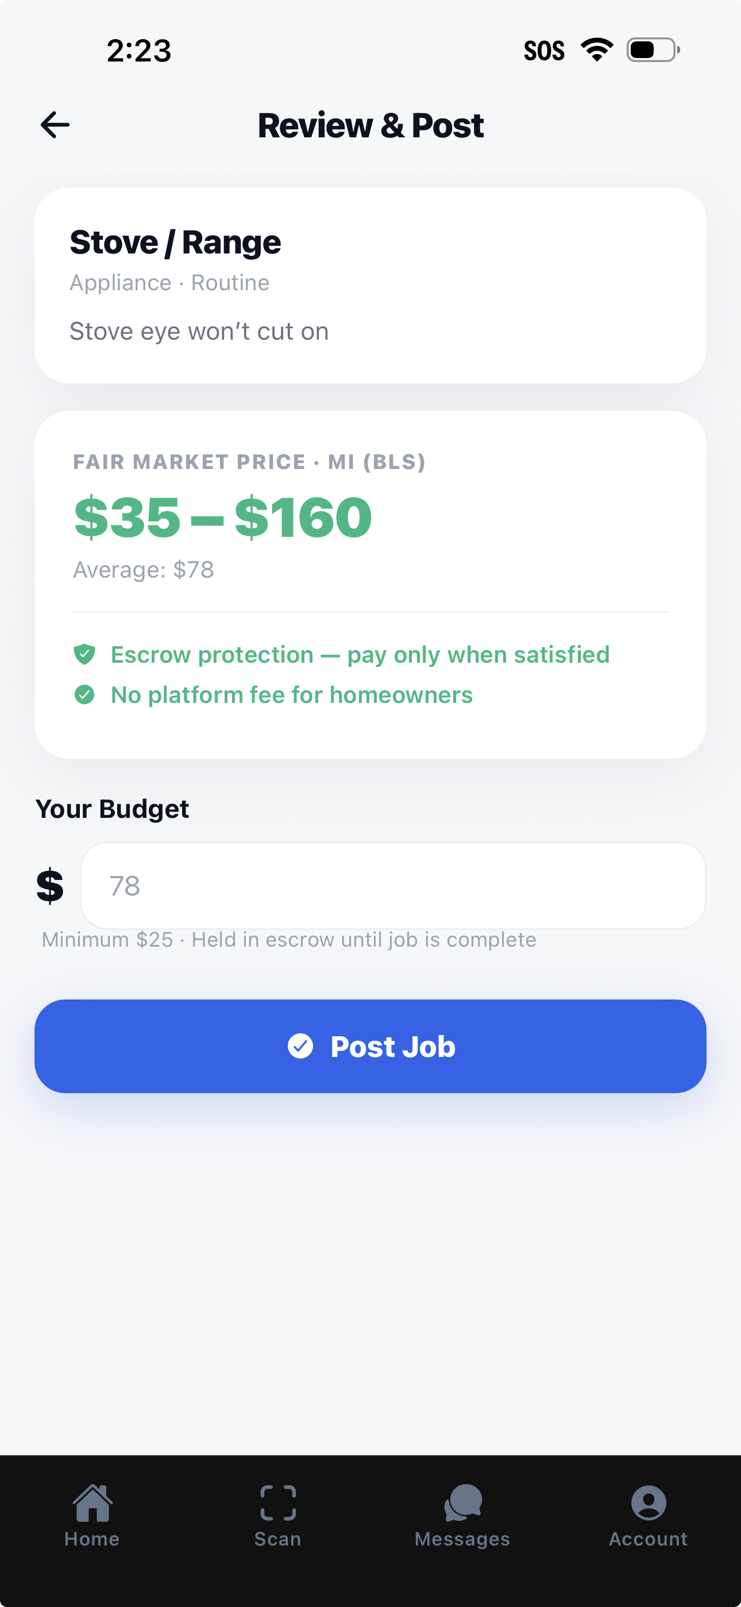Tap the Stove / Range job card
The width and height of the screenshot is (741, 1607).
370,285
